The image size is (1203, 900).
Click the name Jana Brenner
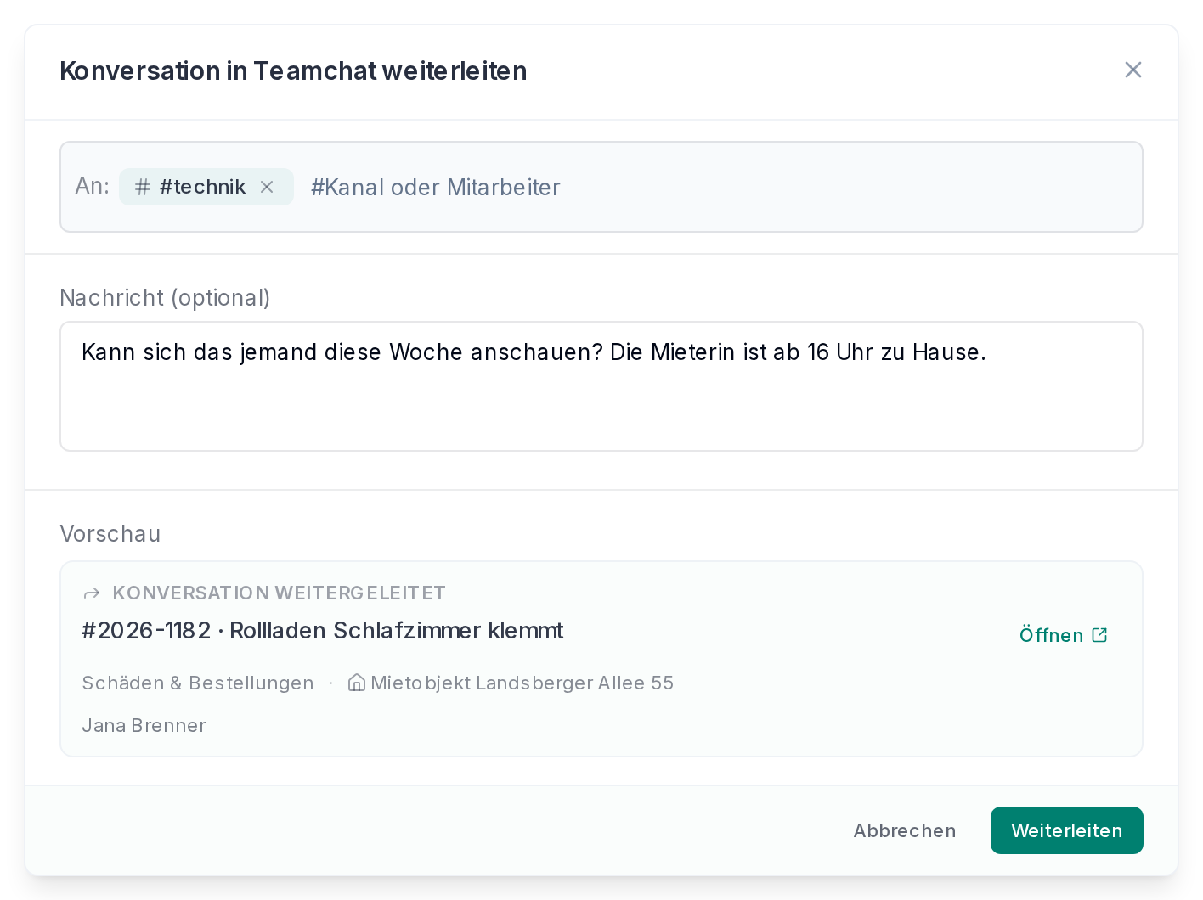(x=144, y=725)
